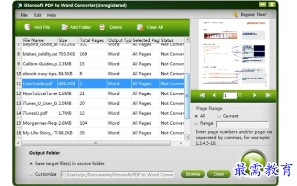Click Word output type for UserGuide.pdf
This screenshot has width=297, height=186.
119,83
